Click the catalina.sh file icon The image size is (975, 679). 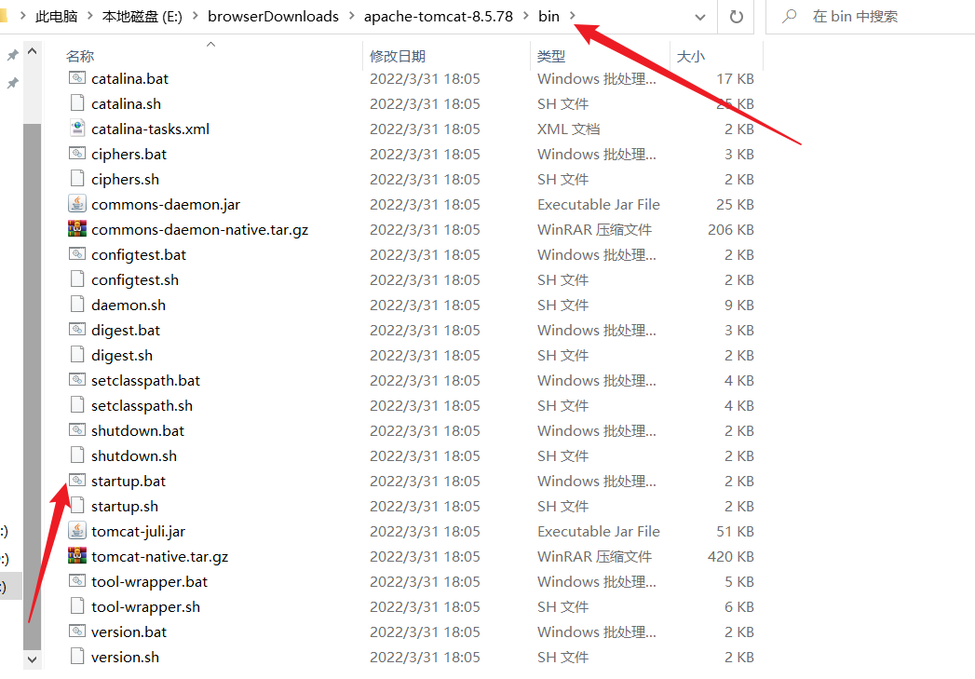pyautogui.click(x=77, y=103)
